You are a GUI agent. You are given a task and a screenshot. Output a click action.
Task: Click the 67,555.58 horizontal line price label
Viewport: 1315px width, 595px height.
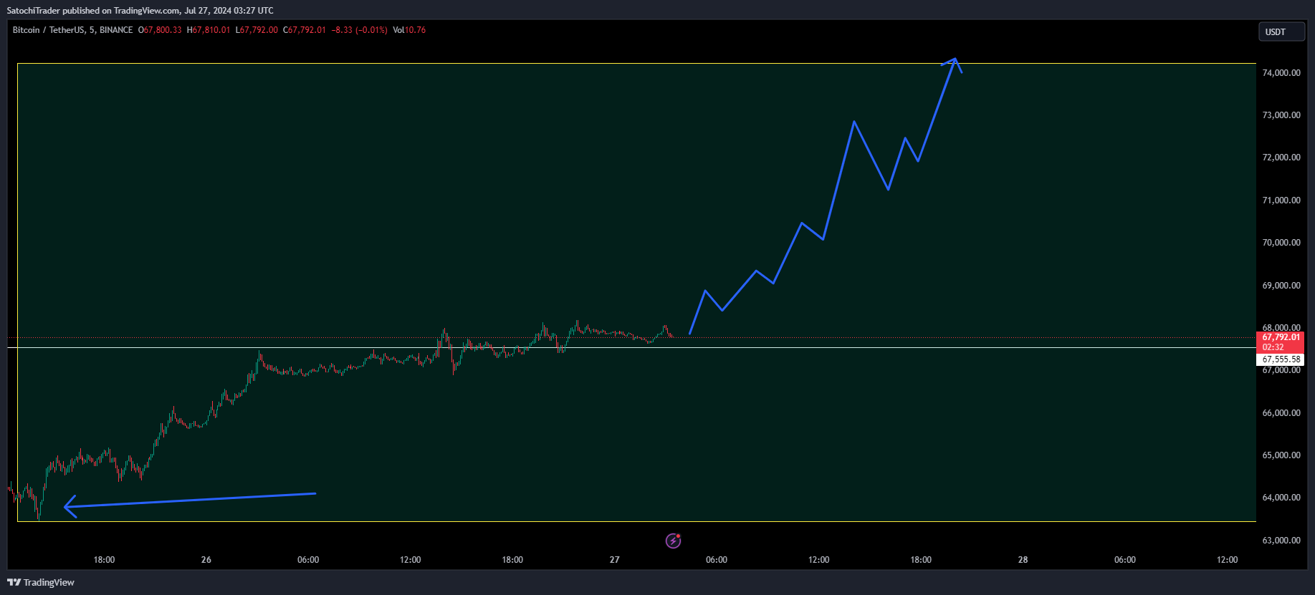coord(1281,359)
